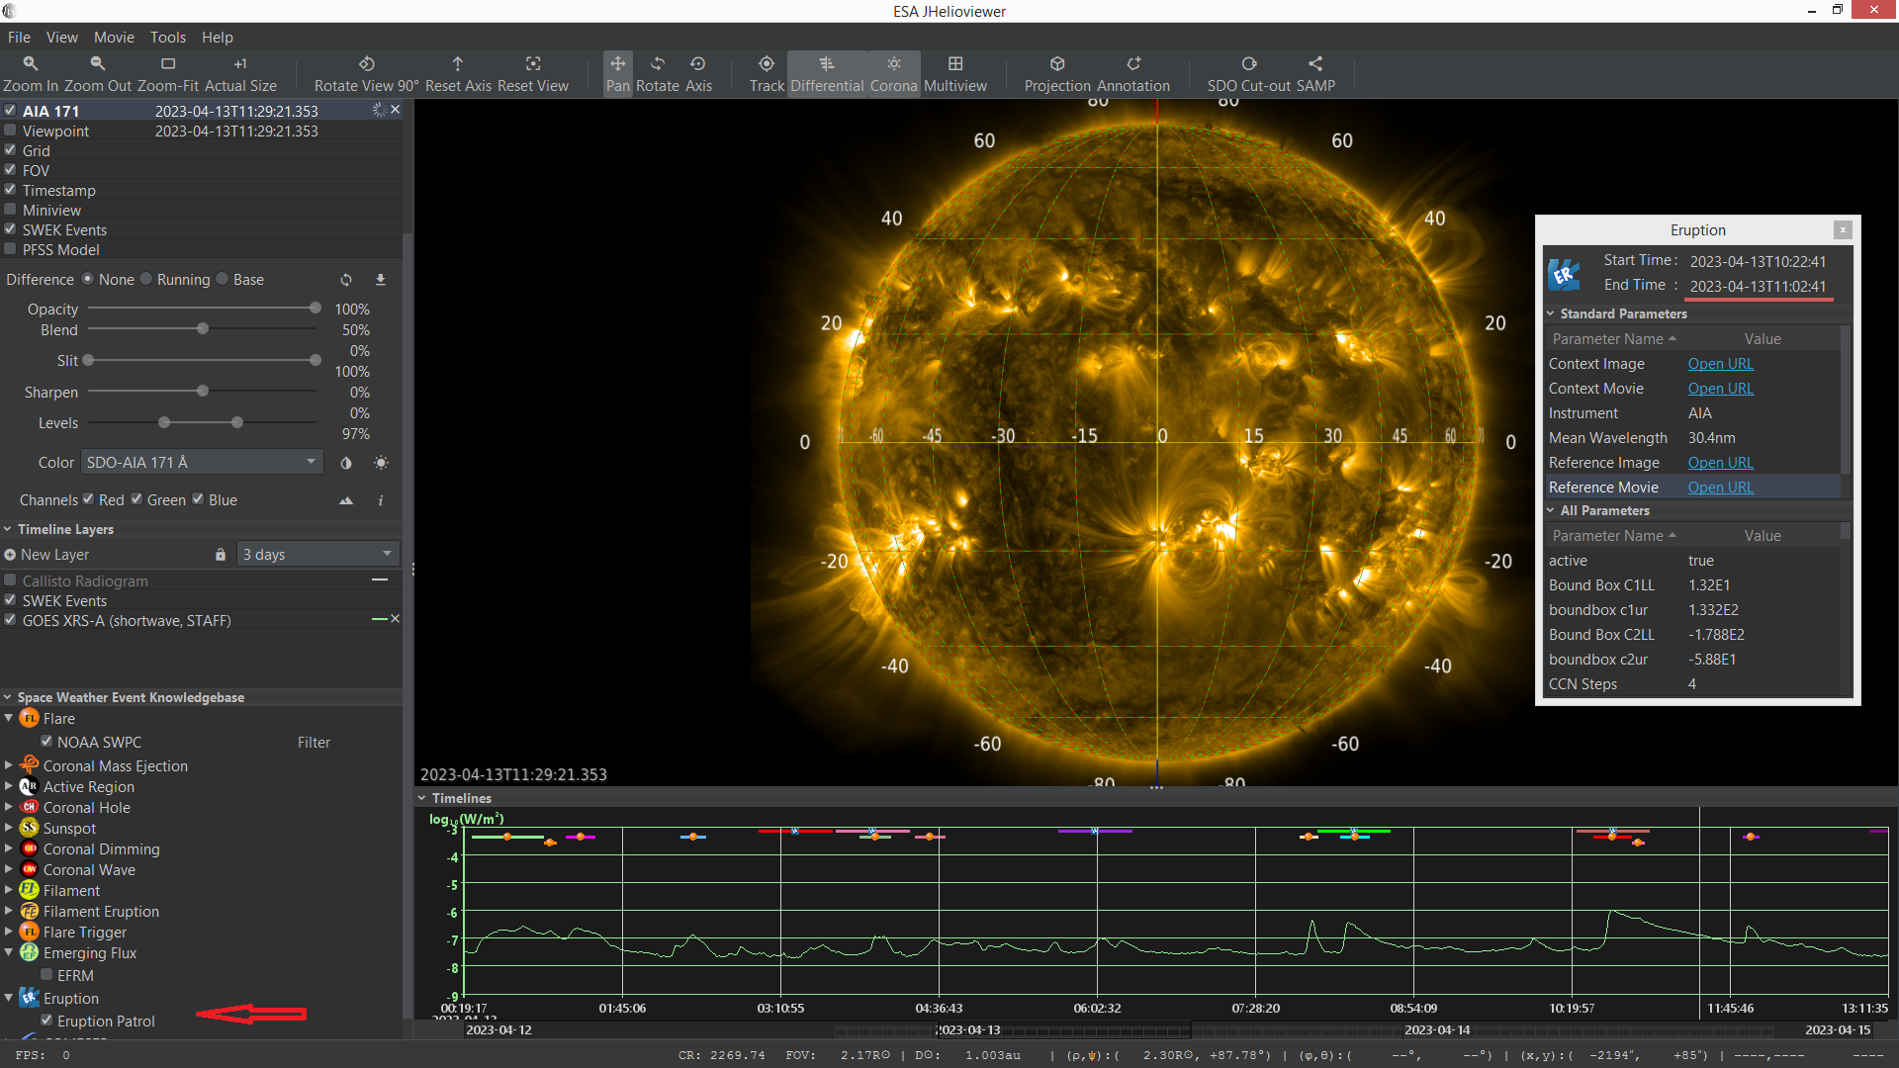
Task: Click the invert color icon beside Color
Action: point(346,463)
